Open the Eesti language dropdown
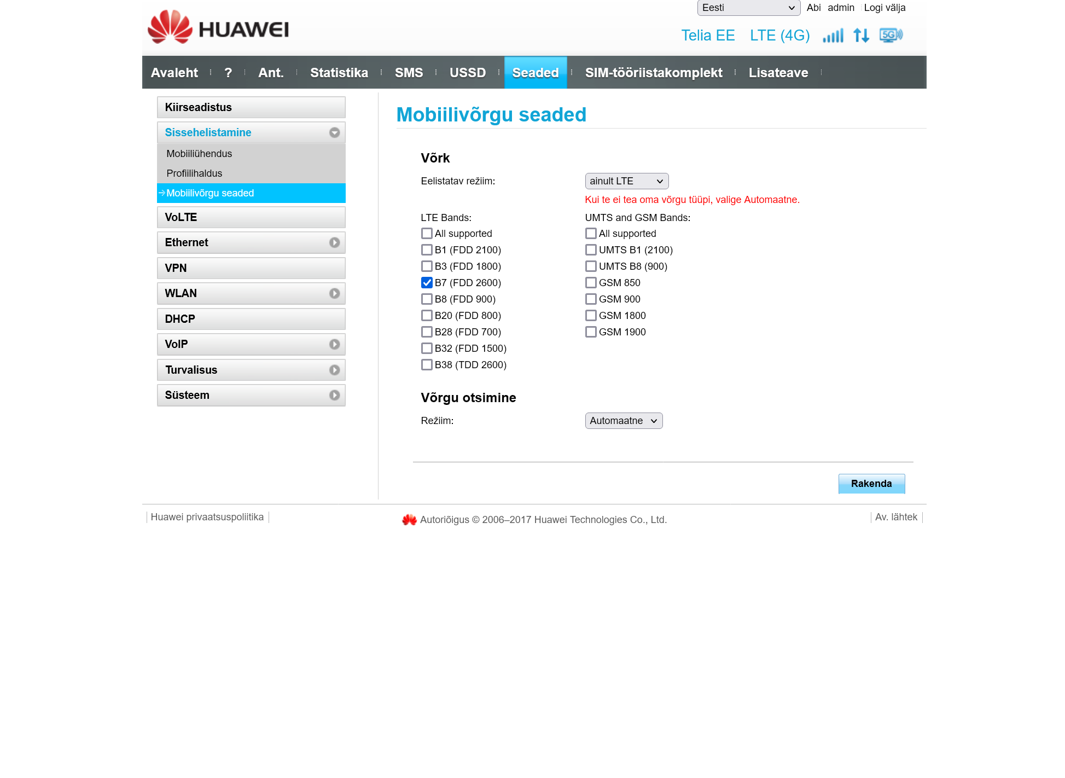This screenshot has height=778, width=1065. 748,8
